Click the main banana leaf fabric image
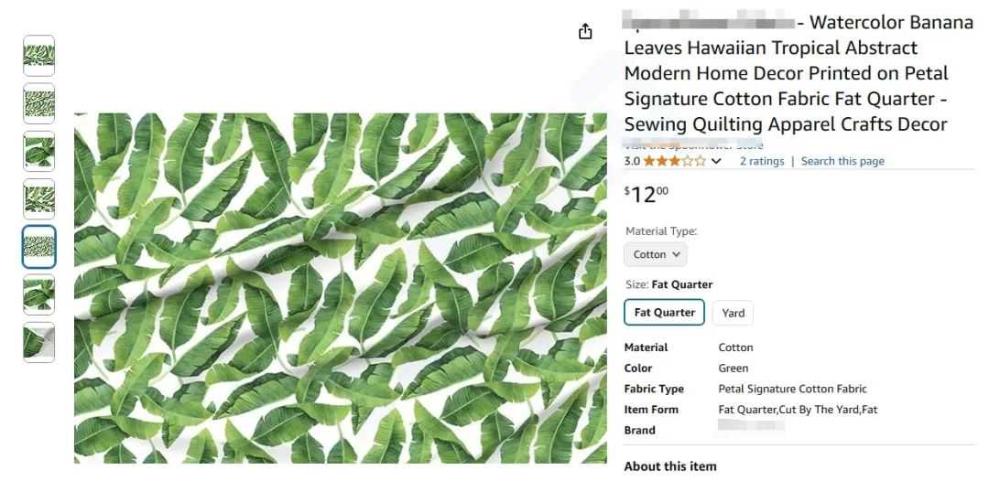 pyautogui.click(x=340, y=287)
